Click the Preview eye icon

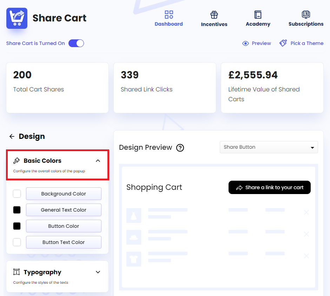tap(246, 43)
